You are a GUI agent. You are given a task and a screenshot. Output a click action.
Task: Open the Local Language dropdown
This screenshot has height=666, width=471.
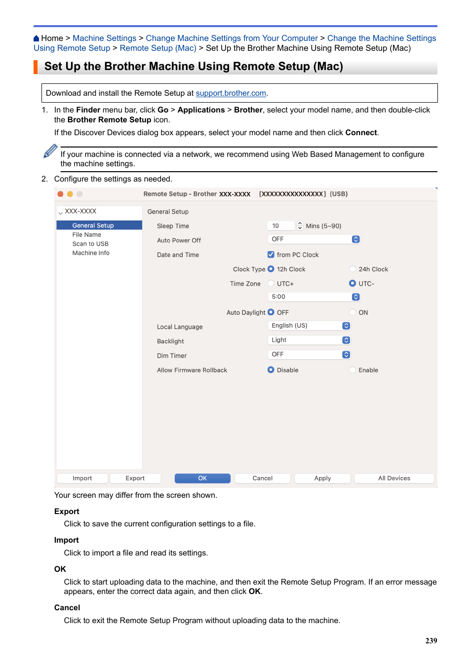click(309, 326)
